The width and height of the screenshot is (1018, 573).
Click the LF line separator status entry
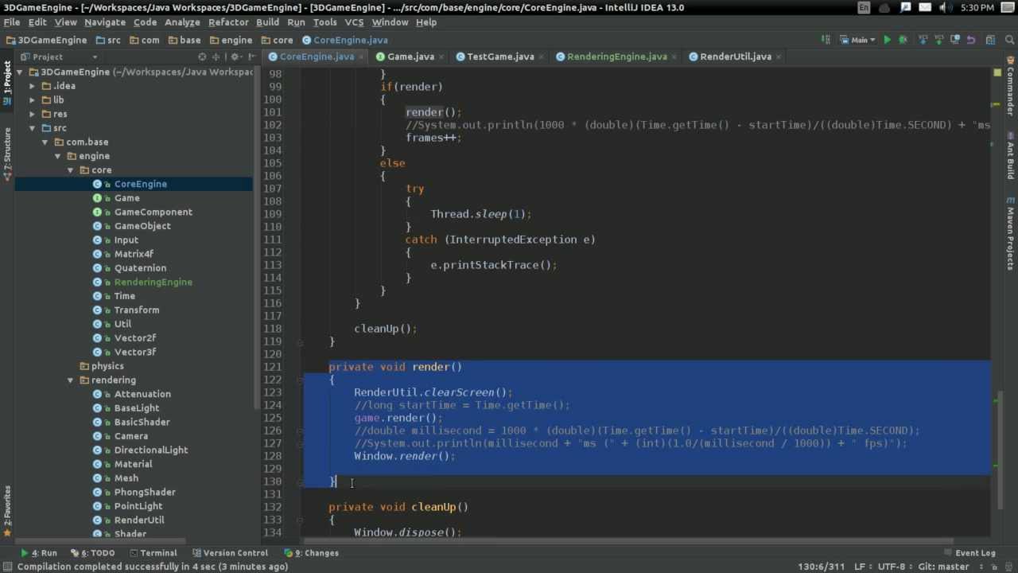coord(861,567)
